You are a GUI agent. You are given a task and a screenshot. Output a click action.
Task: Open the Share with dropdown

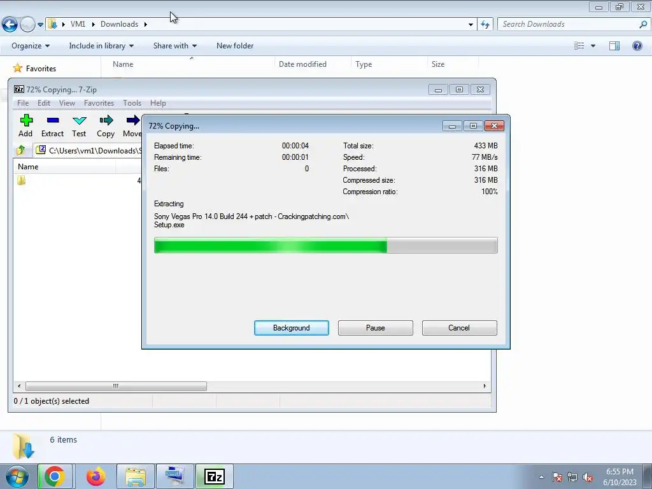174,46
